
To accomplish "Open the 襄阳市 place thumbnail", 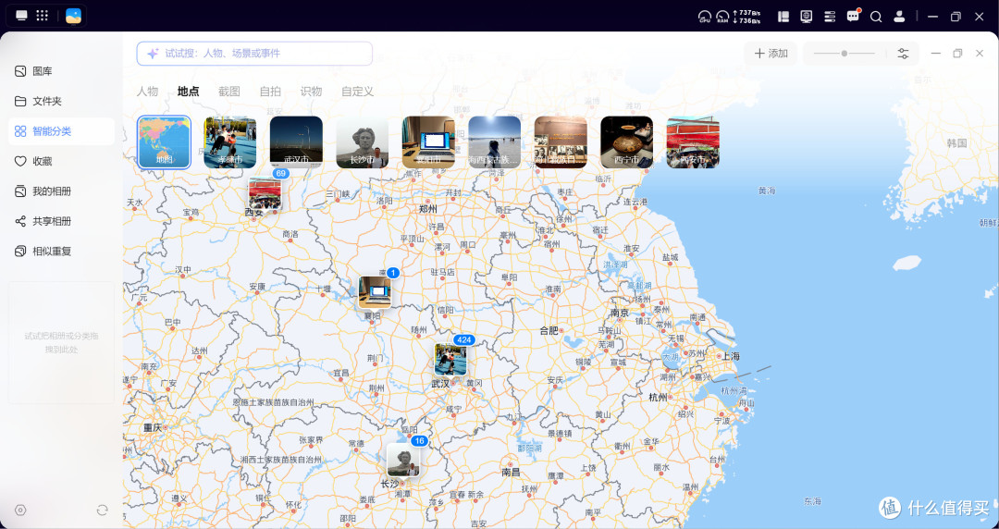I will 429,142.
